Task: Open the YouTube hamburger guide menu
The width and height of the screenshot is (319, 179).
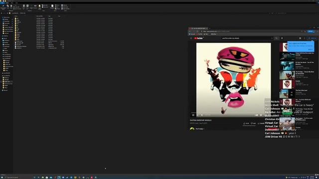Action: (x=191, y=38)
